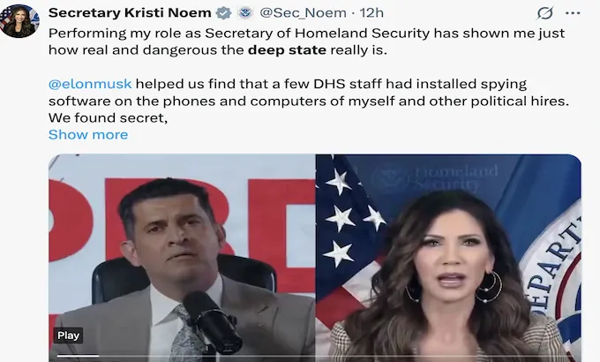Screen dimensions: 600x362
Task: Play the embedded video
Action: tap(68, 336)
